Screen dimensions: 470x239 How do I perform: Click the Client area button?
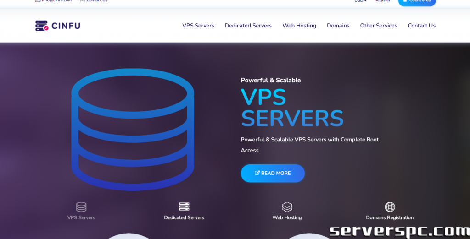pyautogui.click(x=417, y=2)
